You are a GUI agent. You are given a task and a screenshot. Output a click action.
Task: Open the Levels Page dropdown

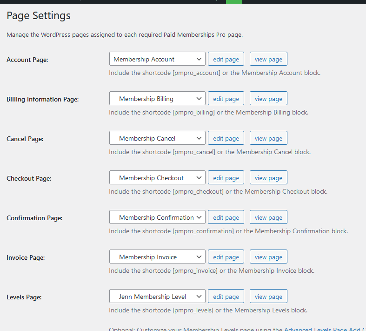tap(157, 296)
